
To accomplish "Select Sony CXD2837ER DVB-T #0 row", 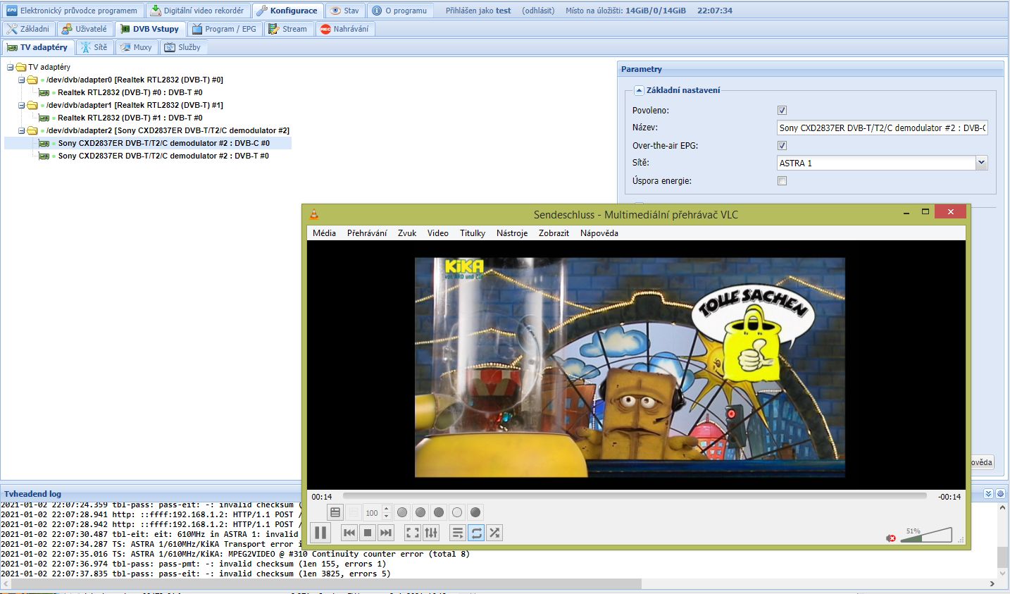I will click(x=163, y=156).
